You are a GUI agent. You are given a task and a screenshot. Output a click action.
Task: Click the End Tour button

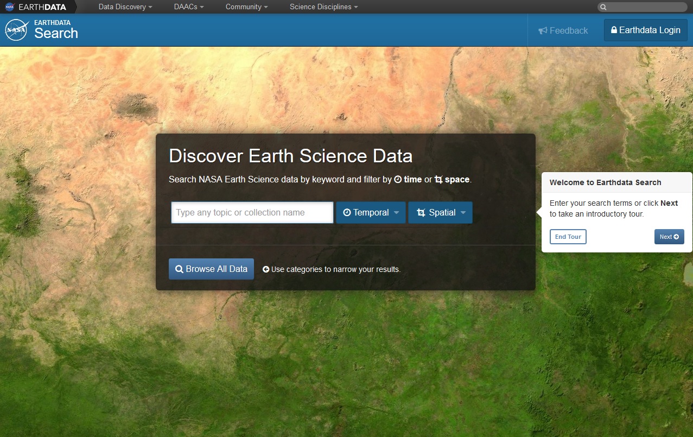[x=568, y=237]
